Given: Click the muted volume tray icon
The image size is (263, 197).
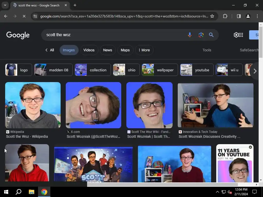Looking at the screenshot, I should pyautogui.click(x=230, y=192).
